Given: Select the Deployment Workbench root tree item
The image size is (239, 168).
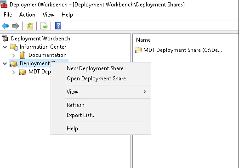Looking at the screenshot, I should 40,39.
